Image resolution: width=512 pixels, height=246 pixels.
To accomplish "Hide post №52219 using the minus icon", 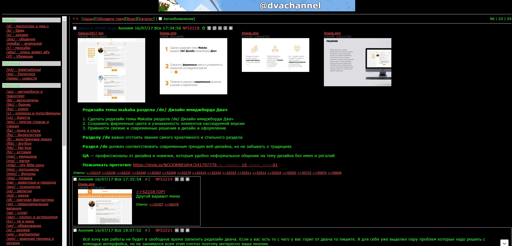I will [177, 179].
